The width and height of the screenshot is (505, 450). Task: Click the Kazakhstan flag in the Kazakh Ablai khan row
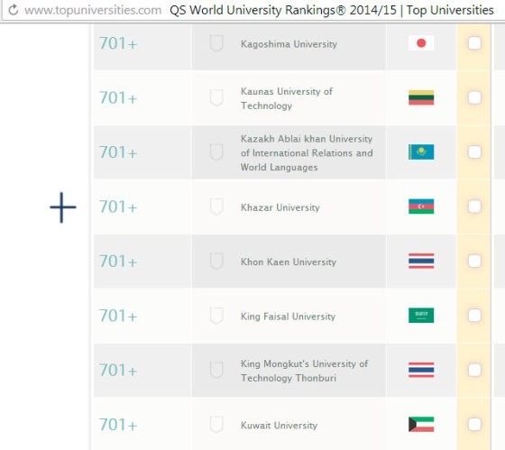pos(421,152)
